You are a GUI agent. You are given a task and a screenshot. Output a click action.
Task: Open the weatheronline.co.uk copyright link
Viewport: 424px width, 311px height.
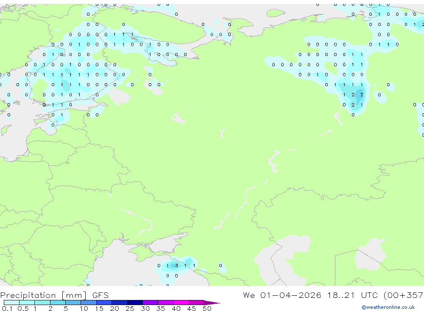coord(388,307)
